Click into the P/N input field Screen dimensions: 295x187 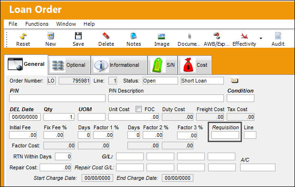[57, 98]
